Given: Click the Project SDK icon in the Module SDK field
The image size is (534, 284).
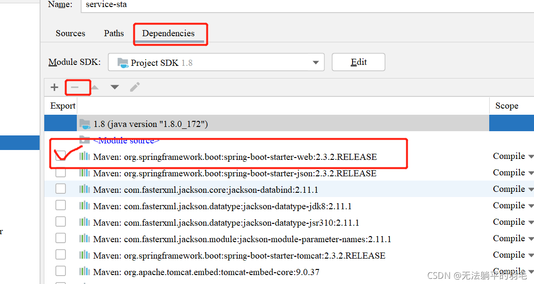Looking at the screenshot, I should (123, 62).
